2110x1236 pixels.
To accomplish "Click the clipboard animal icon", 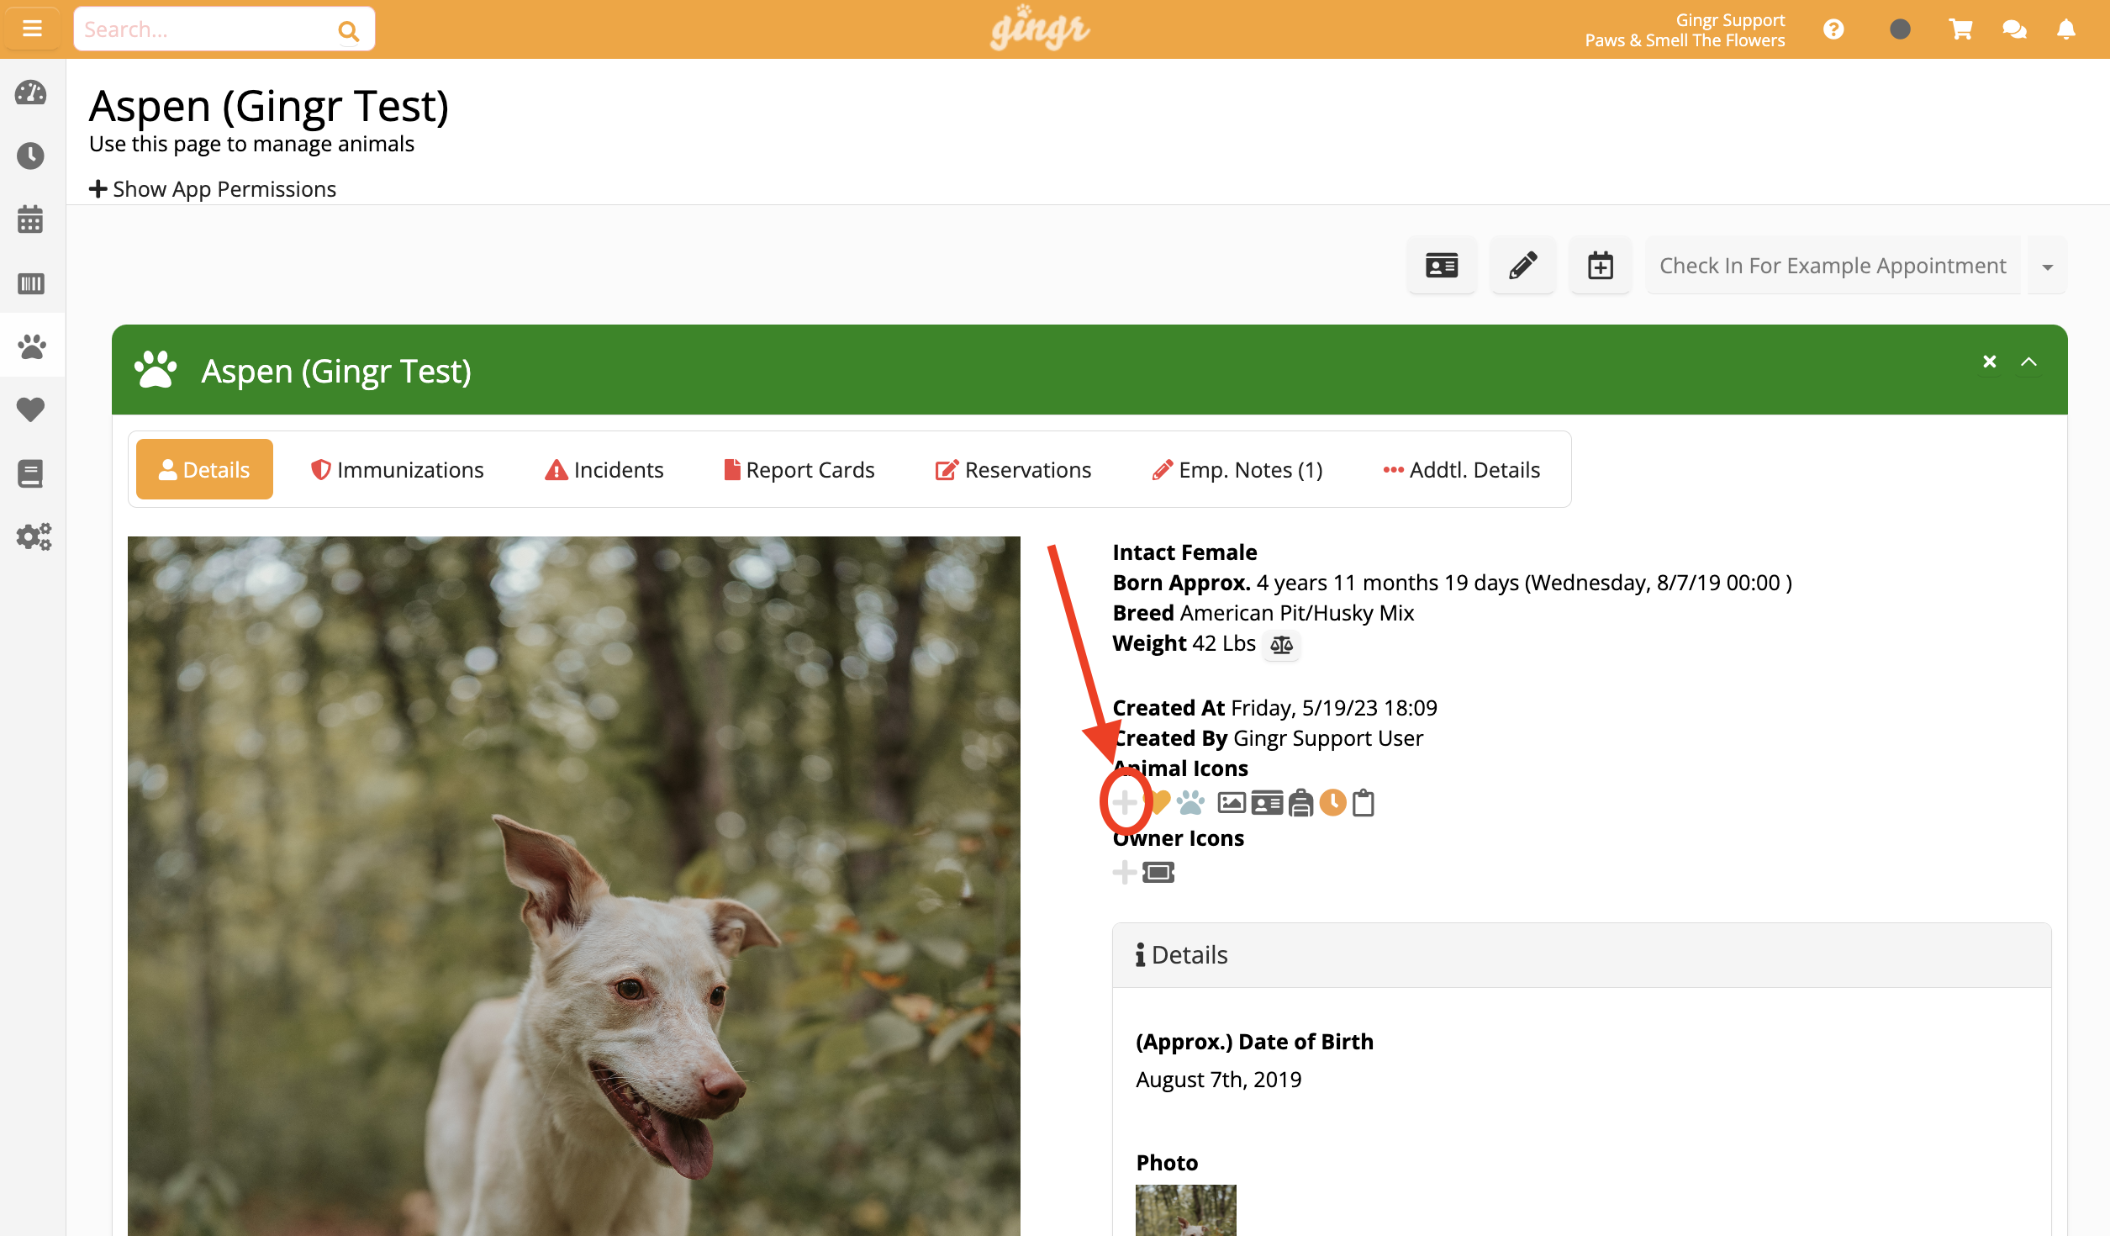I will tap(1364, 803).
